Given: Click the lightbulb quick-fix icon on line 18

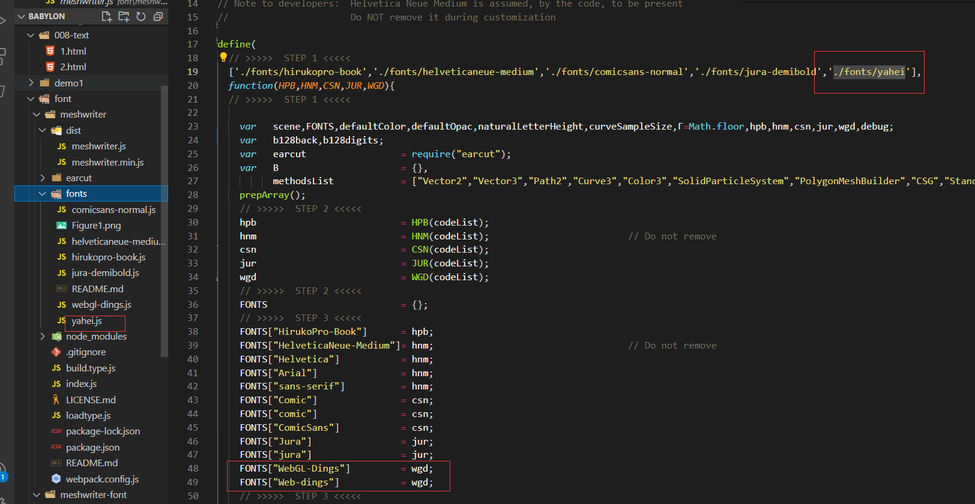Looking at the screenshot, I should (223, 58).
